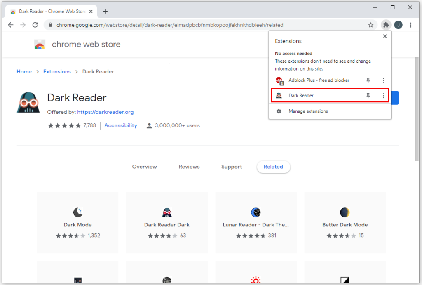Screen dimensions: 422x285
Task: Click the users count person icon
Action: (x=149, y=125)
